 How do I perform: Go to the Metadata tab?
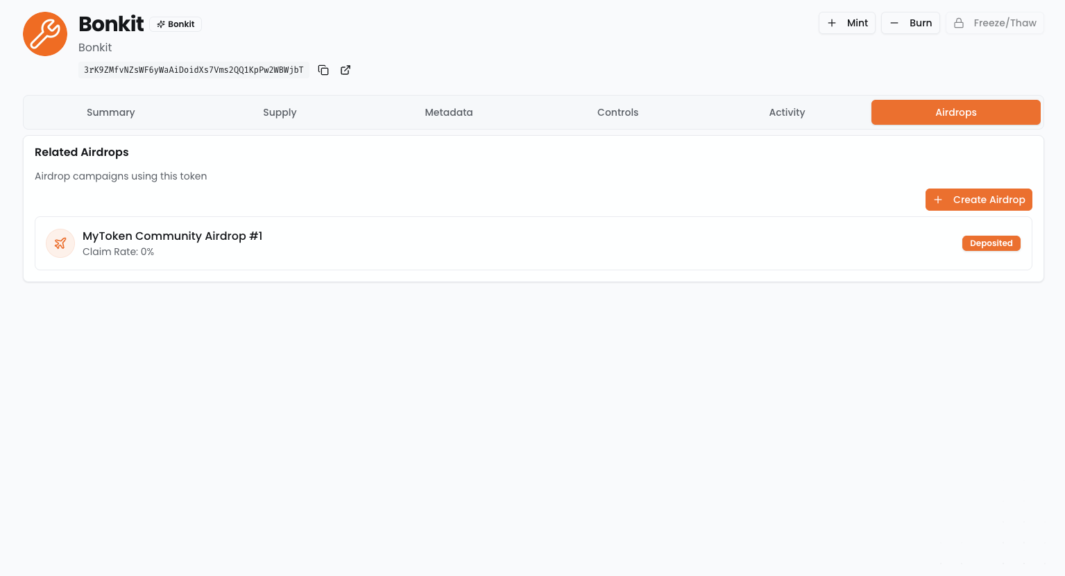coord(449,112)
